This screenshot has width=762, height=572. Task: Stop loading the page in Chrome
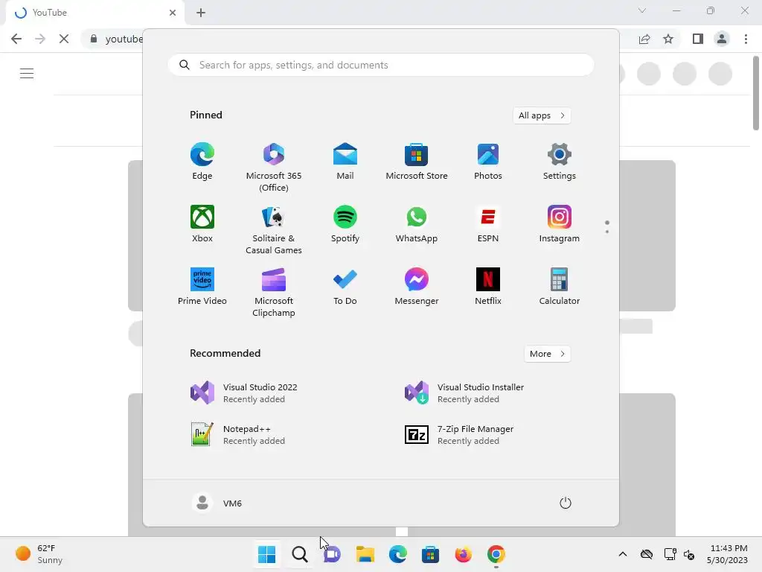click(64, 39)
